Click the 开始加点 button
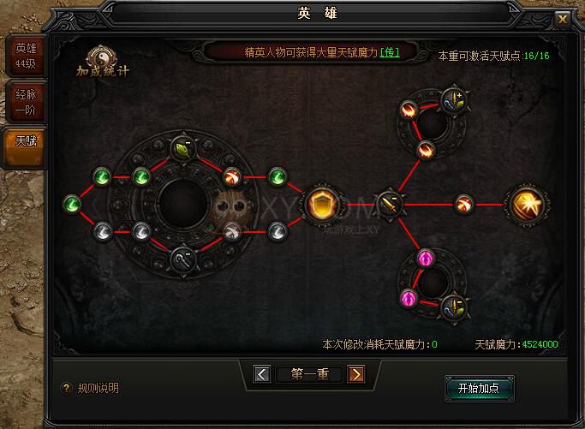This screenshot has height=429, width=585. [x=479, y=389]
